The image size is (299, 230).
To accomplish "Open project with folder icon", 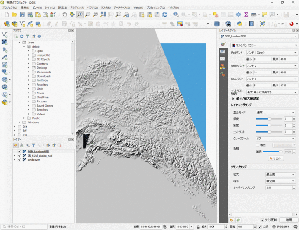I will point(14,14).
